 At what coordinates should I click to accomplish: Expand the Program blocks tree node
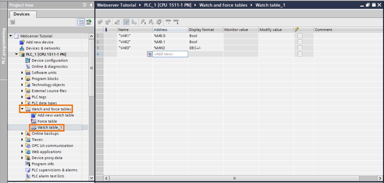(x=22, y=78)
